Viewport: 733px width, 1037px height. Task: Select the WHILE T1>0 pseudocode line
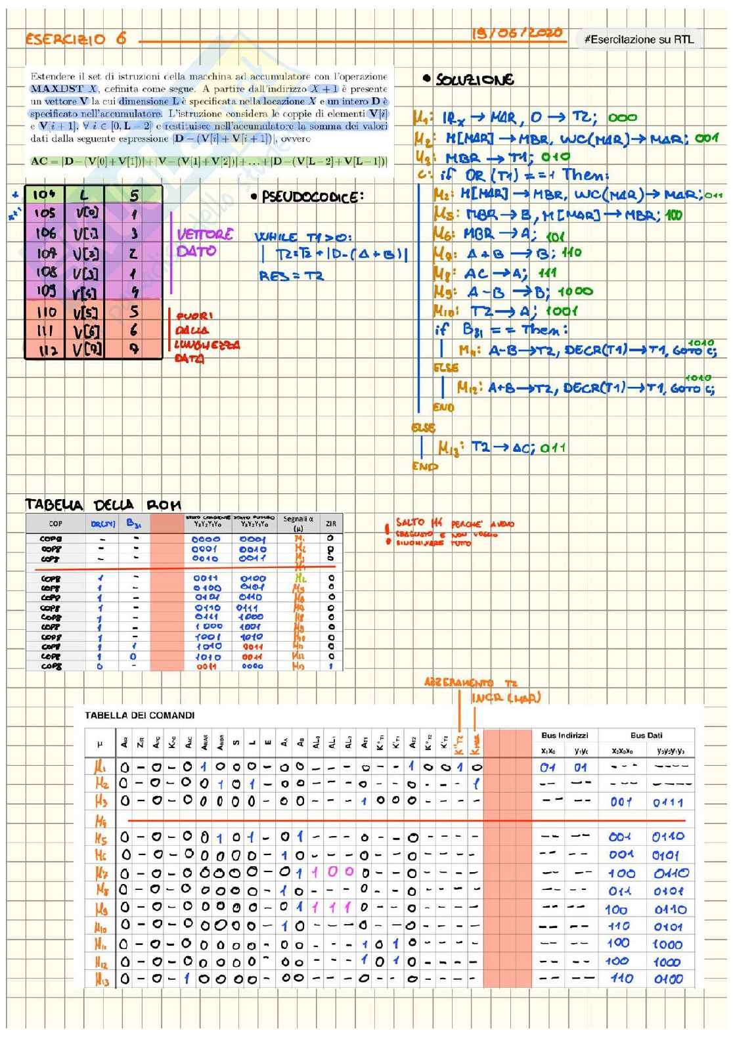pos(303,237)
